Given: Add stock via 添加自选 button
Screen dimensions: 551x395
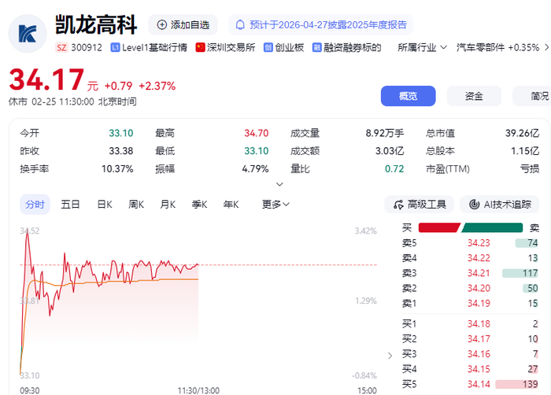Looking at the screenshot, I should [183, 25].
